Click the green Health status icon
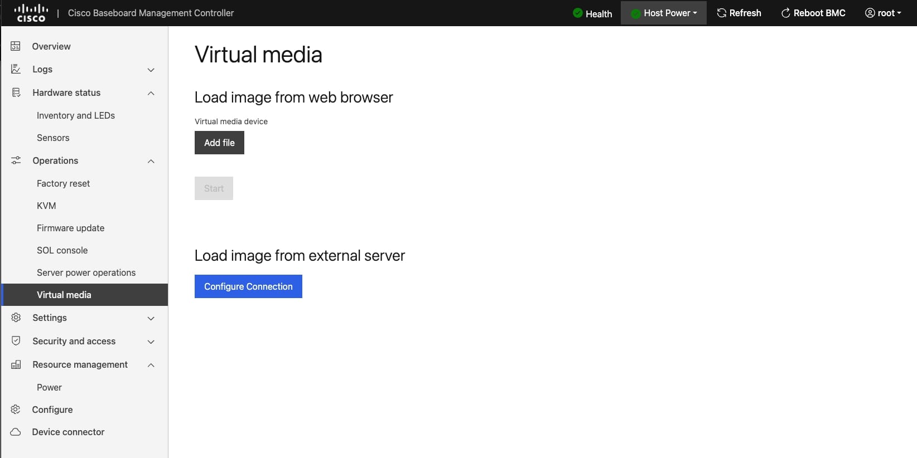 coord(578,13)
